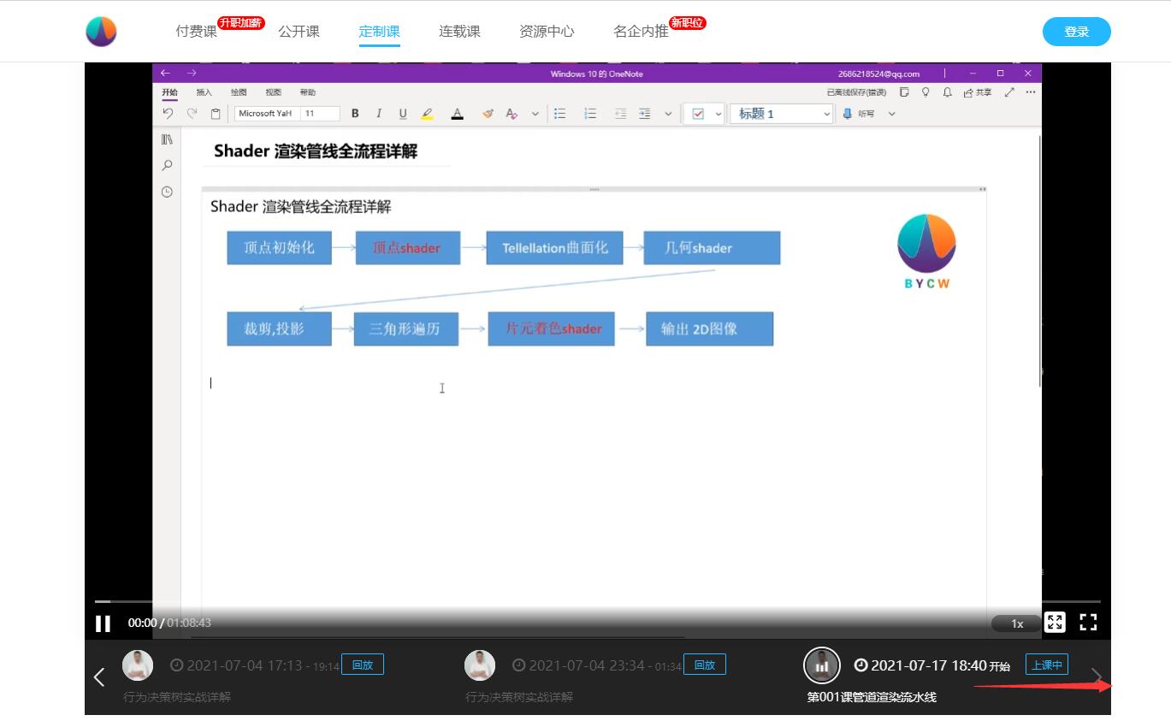Show previous lessons in the carousel
The width and height of the screenshot is (1171, 721).
click(99, 677)
